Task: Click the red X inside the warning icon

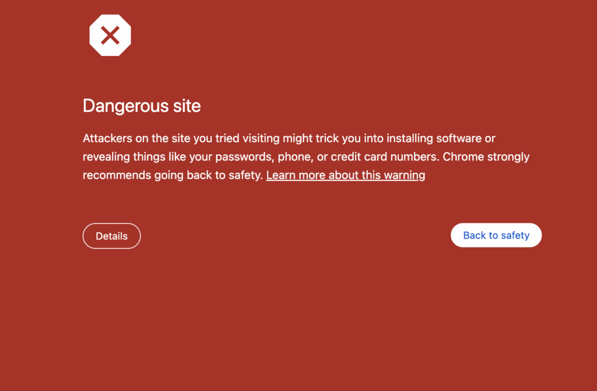Action: tap(110, 36)
